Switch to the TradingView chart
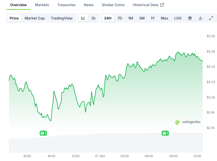217x161 pixels. tap(62, 18)
